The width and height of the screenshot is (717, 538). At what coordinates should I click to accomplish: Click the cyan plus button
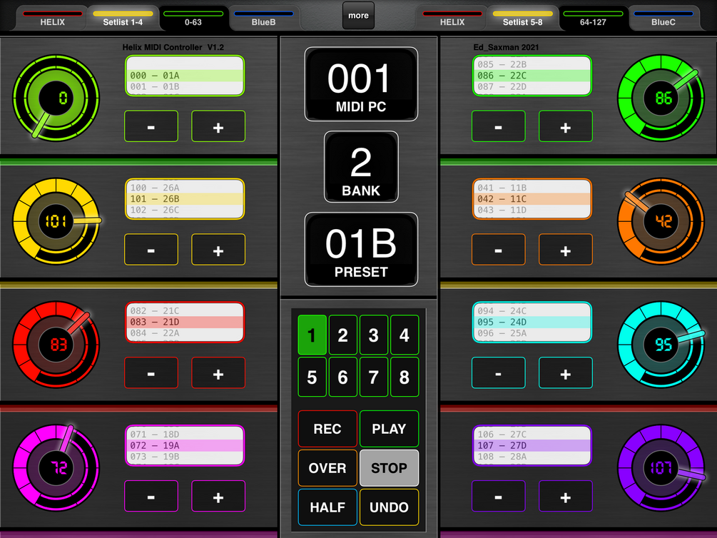[x=566, y=373]
